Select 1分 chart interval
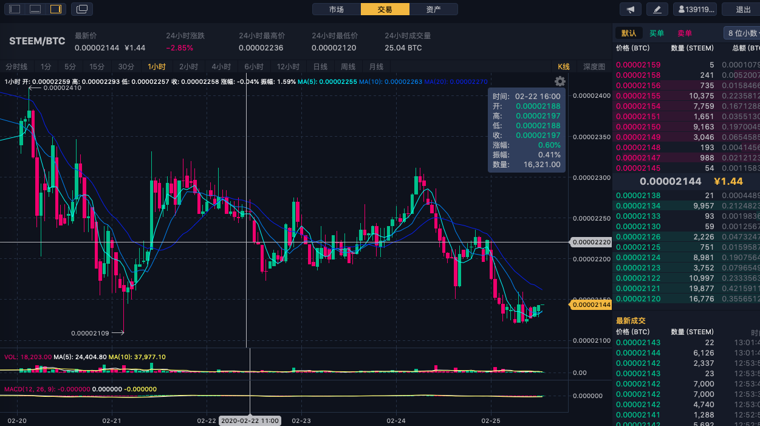760x426 pixels. point(46,67)
